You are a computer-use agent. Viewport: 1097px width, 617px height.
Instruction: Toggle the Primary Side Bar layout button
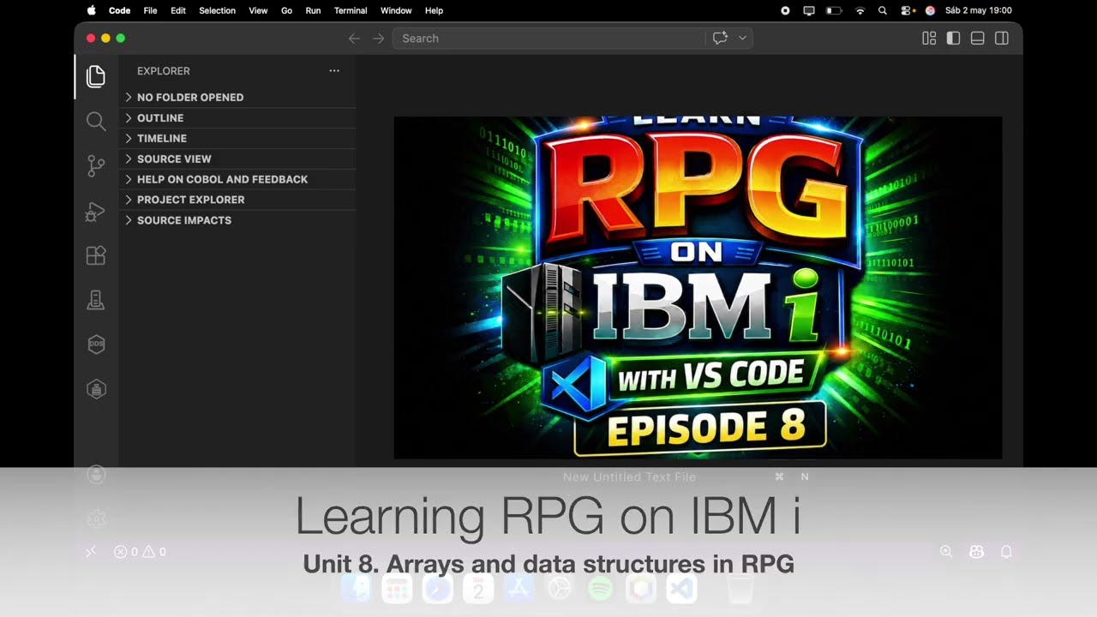click(x=953, y=39)
